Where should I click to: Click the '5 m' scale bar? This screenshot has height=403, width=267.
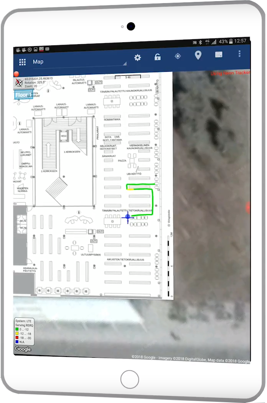[x=128, y=77]
